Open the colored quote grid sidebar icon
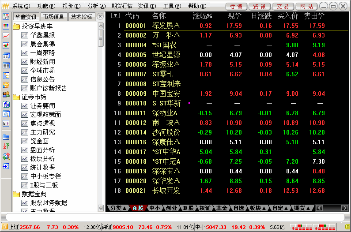351x232 pixels. coord(6,26)
